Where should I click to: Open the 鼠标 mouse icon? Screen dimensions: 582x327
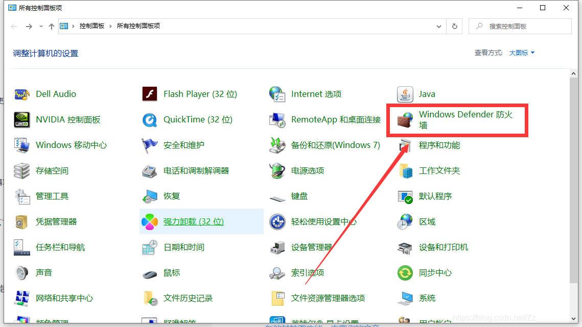(150, 274)
